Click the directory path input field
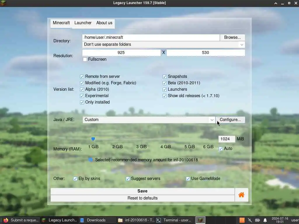 point(151,38)
